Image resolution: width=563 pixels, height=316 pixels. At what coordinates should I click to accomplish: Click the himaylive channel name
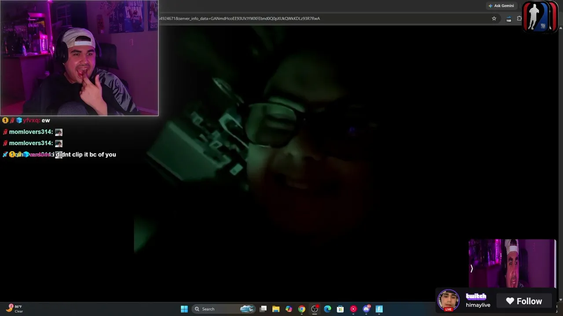[x=478, y=305]
